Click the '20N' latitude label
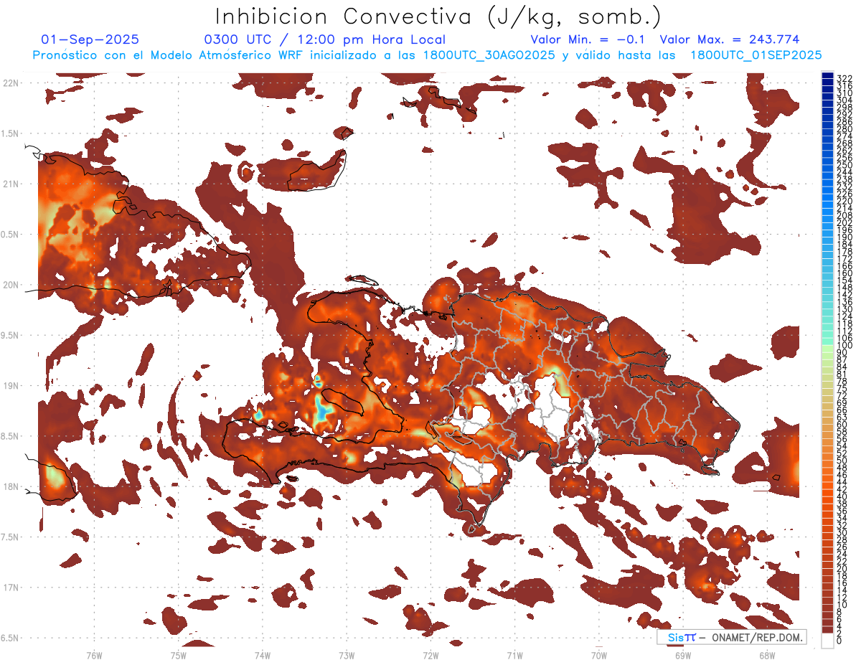Screen dimensions: 861x665 tap(11, 285)
